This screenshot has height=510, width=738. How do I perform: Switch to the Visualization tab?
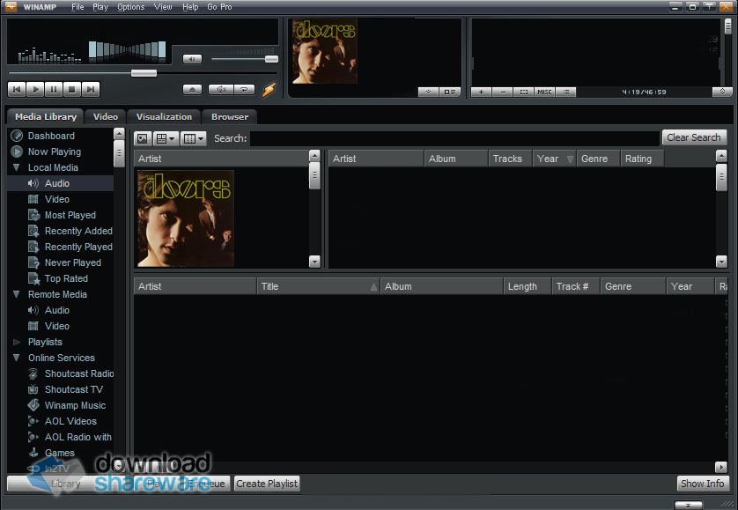tap(164, 117)
